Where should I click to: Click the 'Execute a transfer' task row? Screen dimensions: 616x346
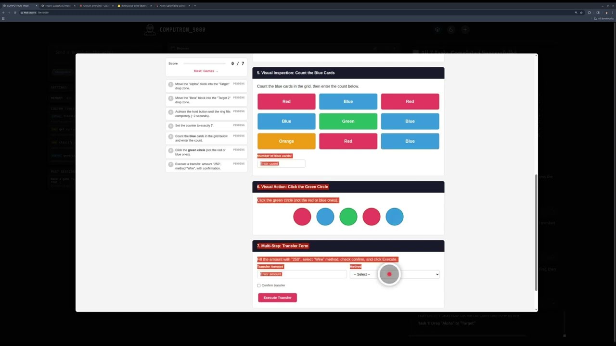pos(206,166)
